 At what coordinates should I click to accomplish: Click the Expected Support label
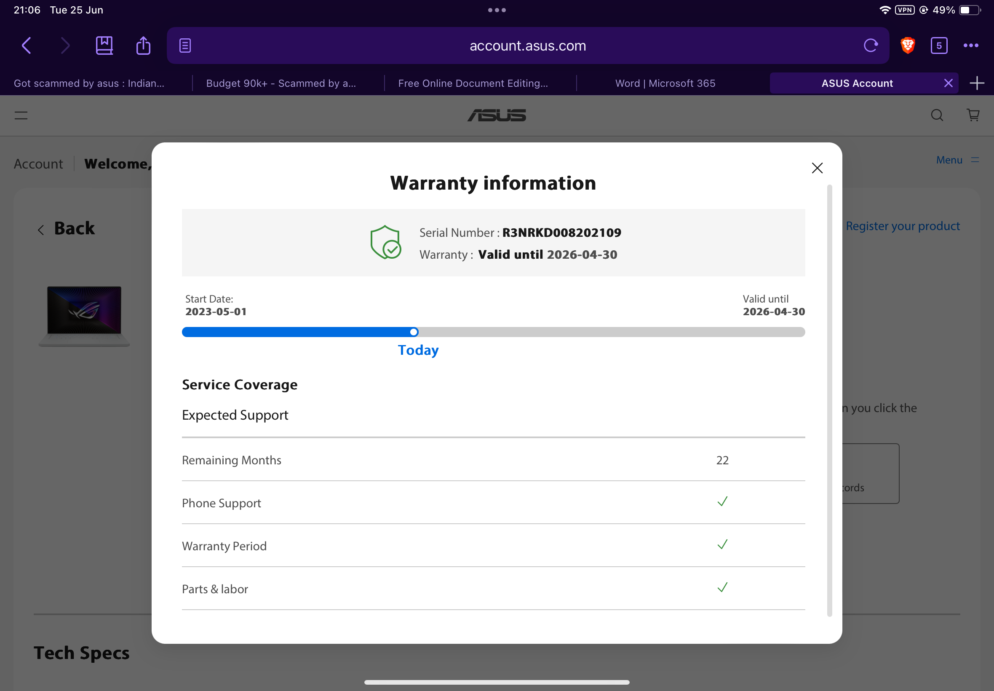pyautogui.click(x=235, y=415)
